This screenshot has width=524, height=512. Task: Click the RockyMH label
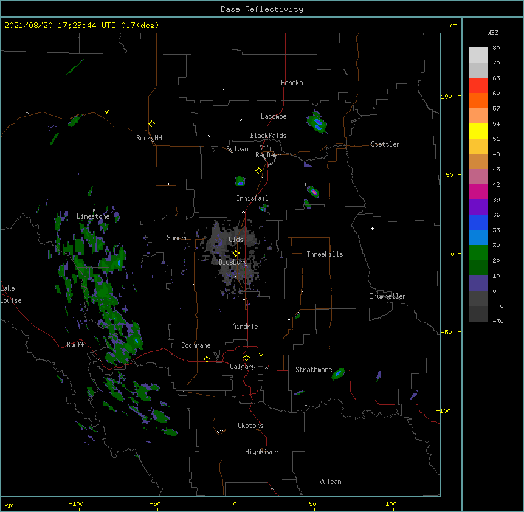click(x=149, y=138)
